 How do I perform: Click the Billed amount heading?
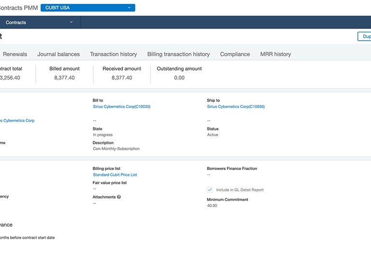point(64,69)
